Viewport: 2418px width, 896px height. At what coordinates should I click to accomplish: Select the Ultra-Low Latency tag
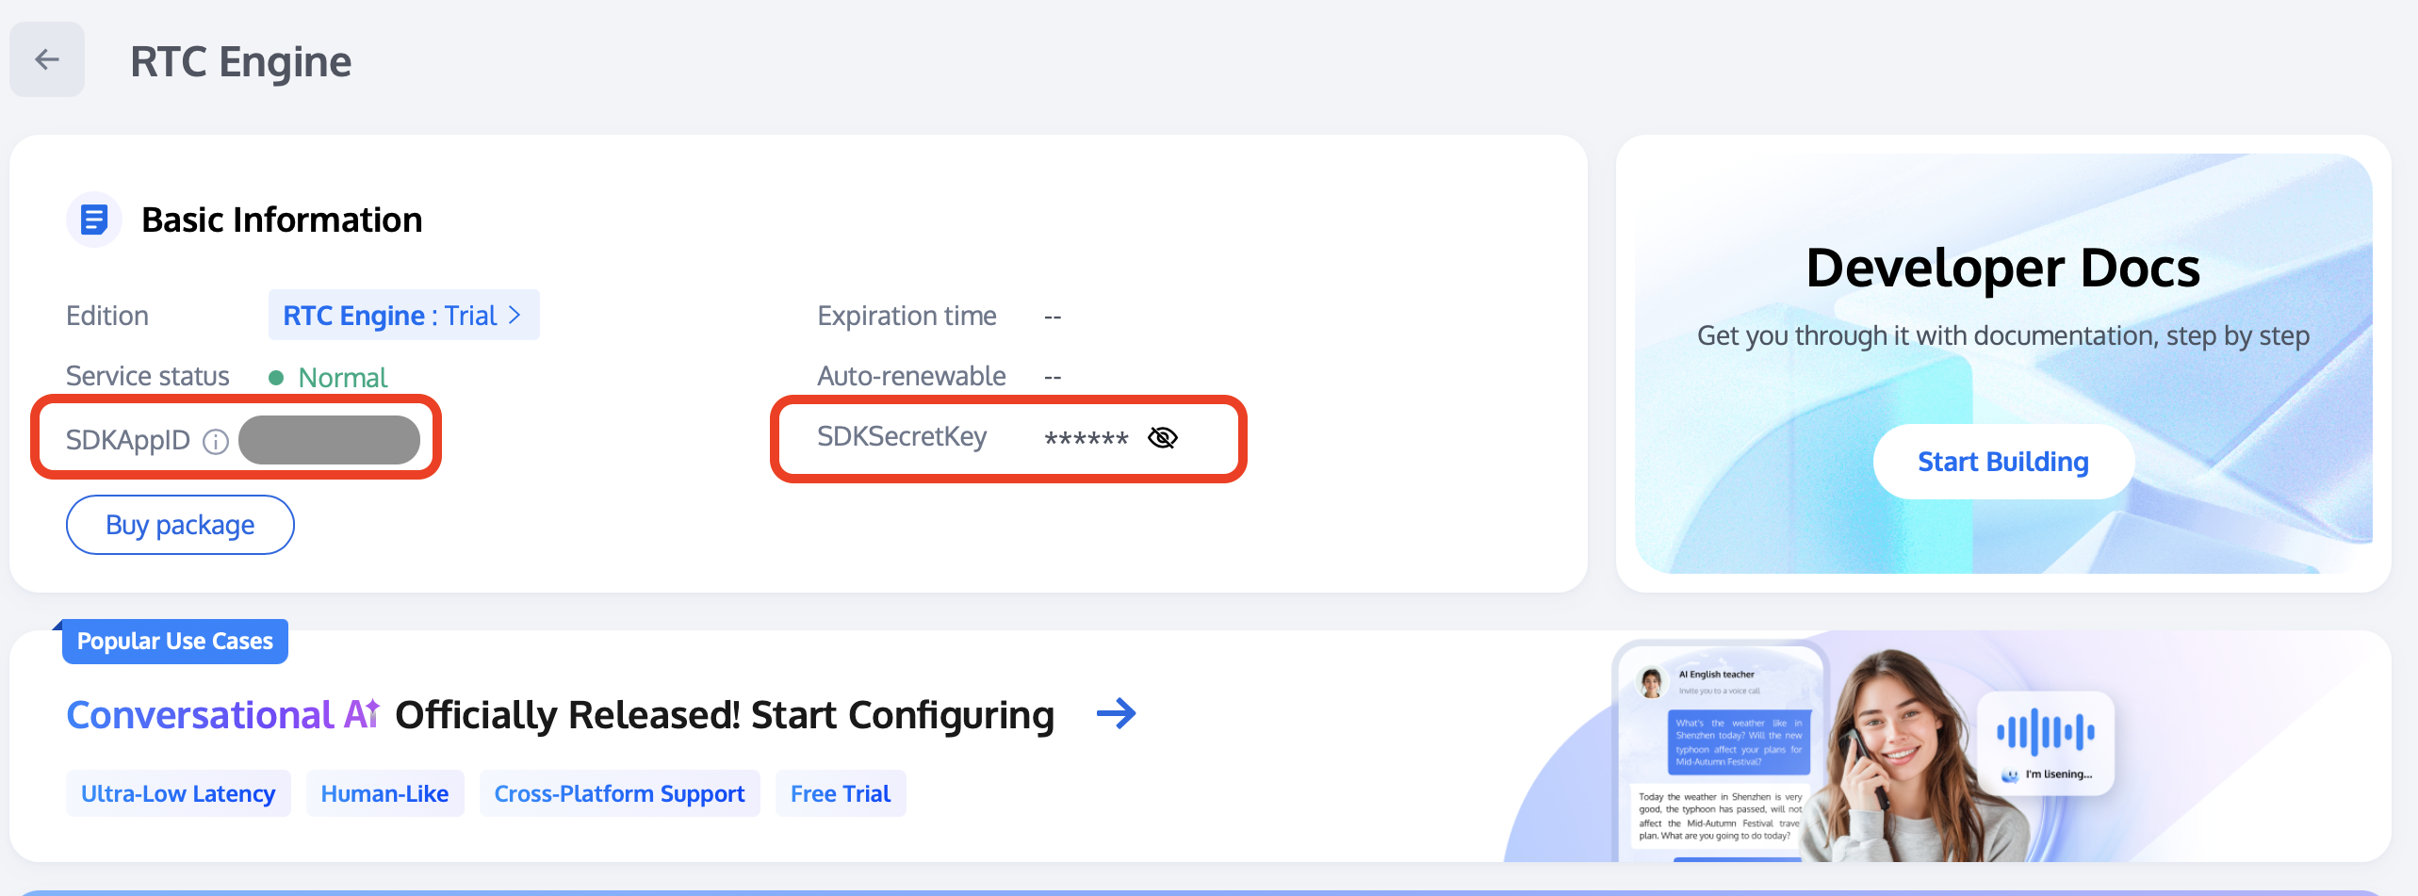[x=178, y=793]
